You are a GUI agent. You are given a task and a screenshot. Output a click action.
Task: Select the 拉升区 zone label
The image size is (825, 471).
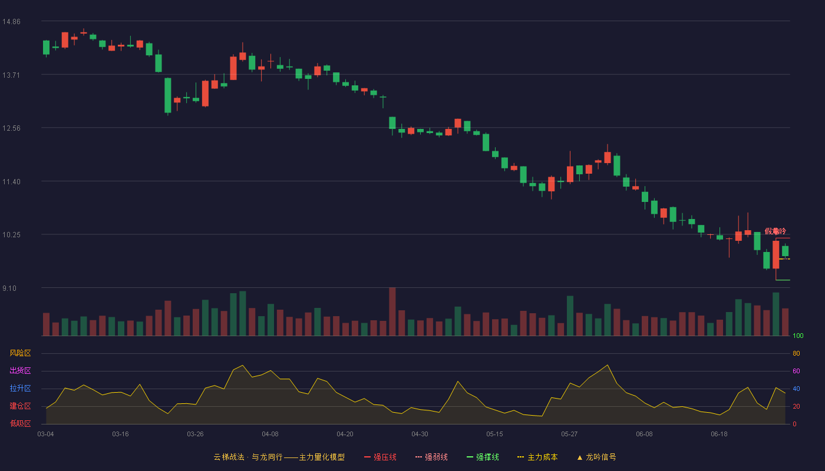click(20, 389)
